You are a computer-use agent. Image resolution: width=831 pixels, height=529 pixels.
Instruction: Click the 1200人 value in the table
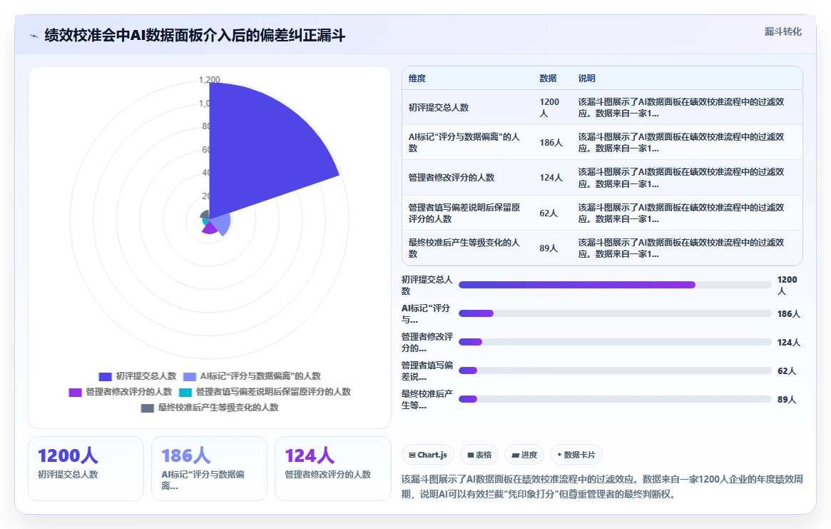click(x=549, y=108)
